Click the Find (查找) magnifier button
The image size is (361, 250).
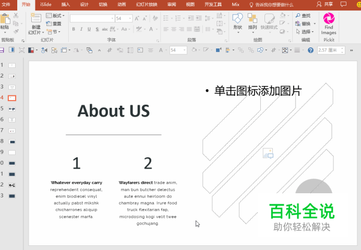tap(303, 16)
